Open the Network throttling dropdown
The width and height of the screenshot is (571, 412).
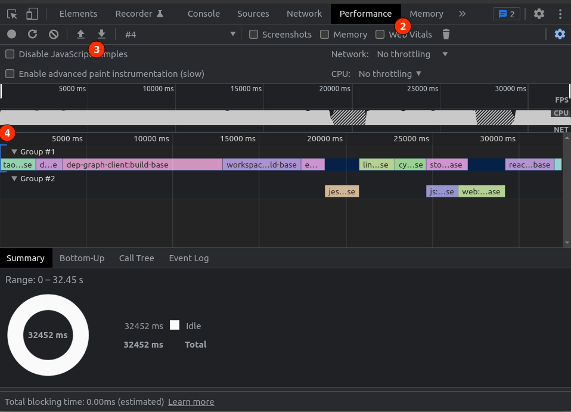[412, 54]
